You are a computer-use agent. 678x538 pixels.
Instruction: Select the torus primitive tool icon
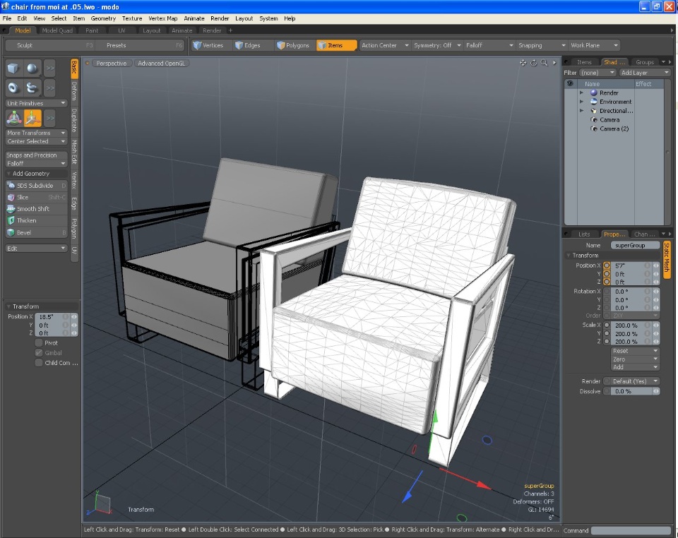coord(13,88)
